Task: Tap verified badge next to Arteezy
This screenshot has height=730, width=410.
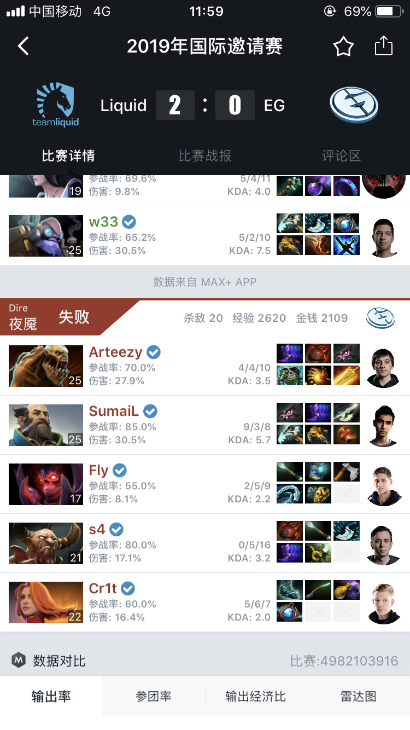Action: [x=154, y=352]
